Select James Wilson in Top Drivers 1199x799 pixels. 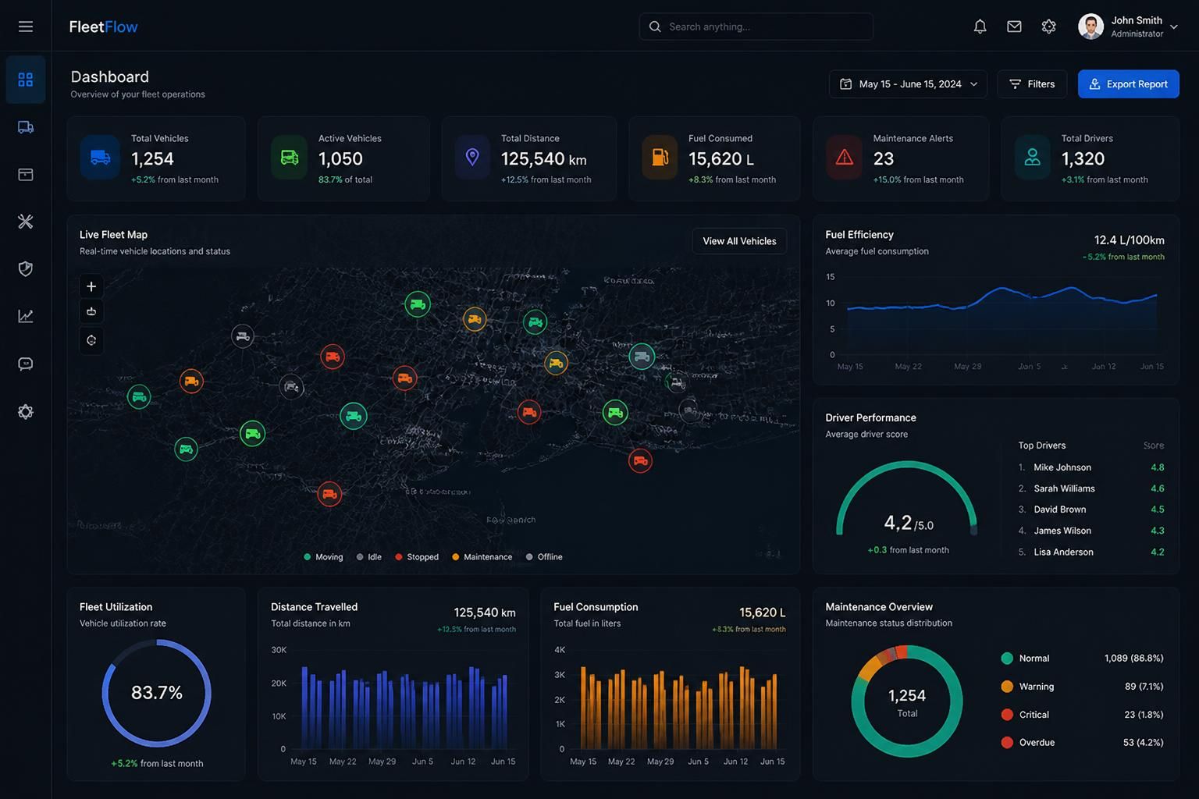[1090, 531]
